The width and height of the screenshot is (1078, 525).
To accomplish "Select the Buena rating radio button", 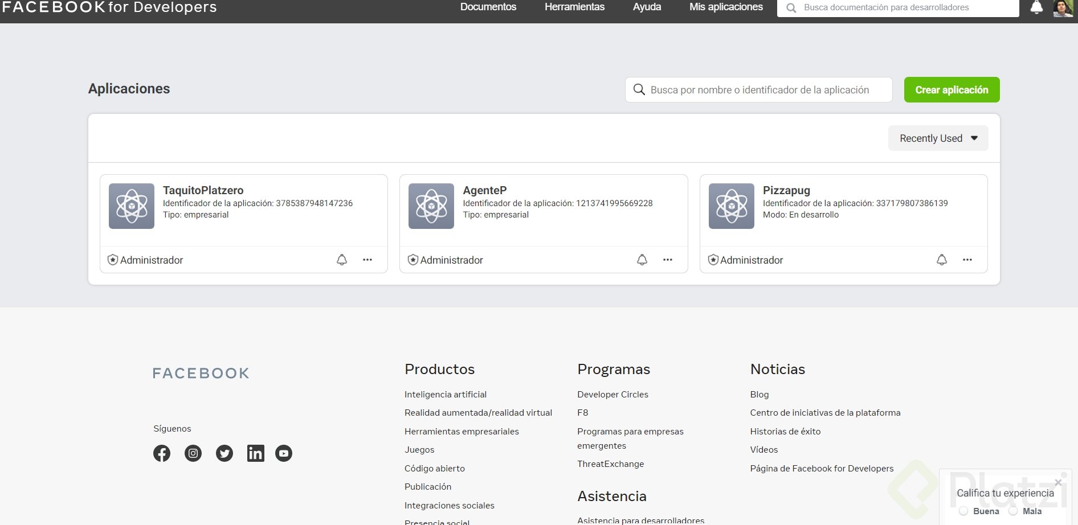I will pos(963,511).
